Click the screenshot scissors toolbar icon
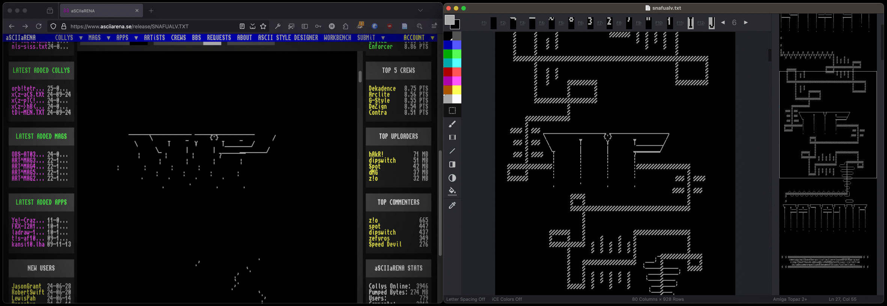This screenshot has width=887, height=306. [291, 26]
